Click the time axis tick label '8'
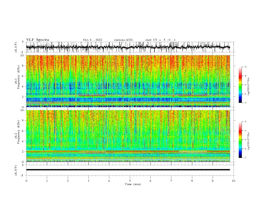 coord(192,181)
